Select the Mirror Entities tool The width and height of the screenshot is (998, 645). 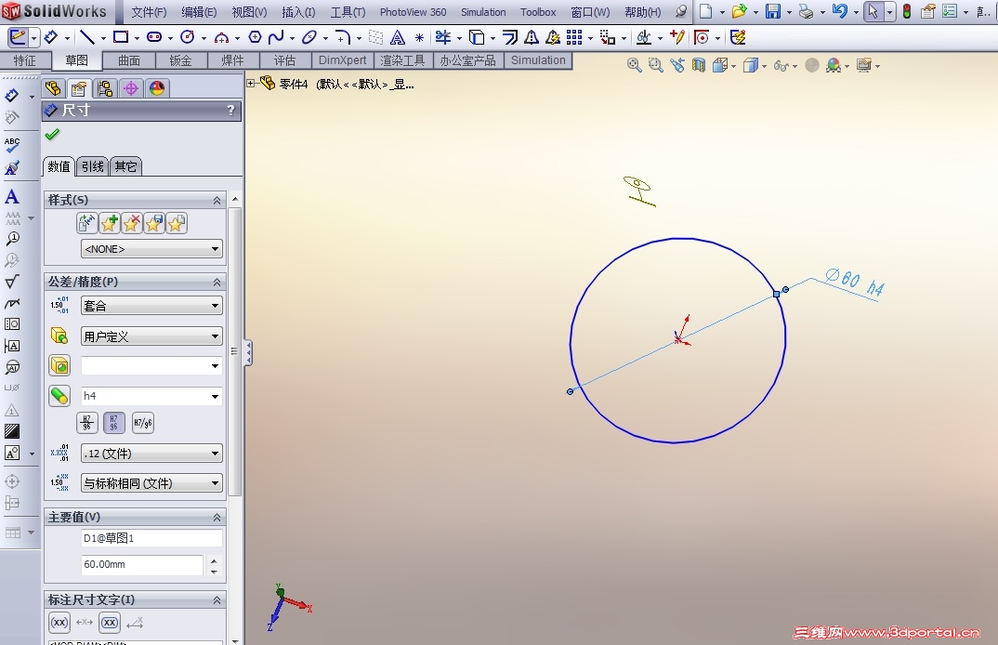[532, 37]
